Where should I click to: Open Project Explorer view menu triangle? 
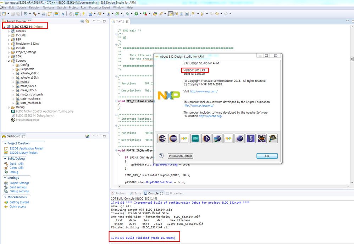pyautogui.click(x=94, y=21)
